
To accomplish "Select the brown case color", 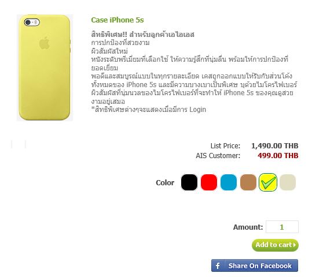I will click(248, 182).
